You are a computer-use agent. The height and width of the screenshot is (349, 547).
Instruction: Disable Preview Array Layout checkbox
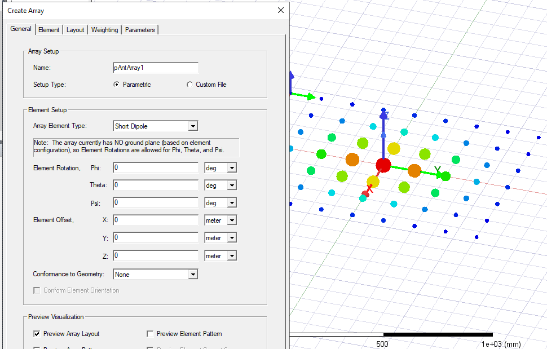coord(37,334)
